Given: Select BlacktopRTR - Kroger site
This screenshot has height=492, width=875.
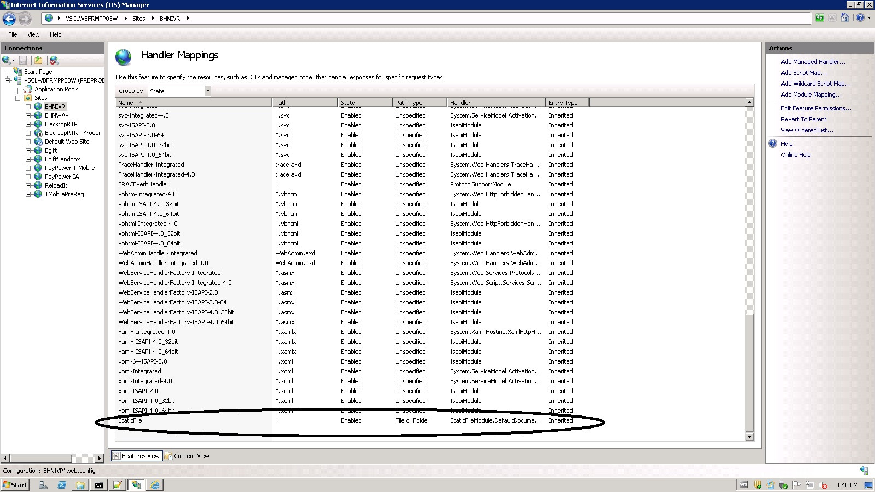Looking at the screenshot, I should click(x=72, y=133).
